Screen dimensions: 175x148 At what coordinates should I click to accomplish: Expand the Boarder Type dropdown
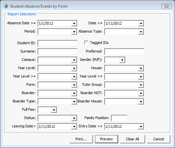[x=74, y=102]
